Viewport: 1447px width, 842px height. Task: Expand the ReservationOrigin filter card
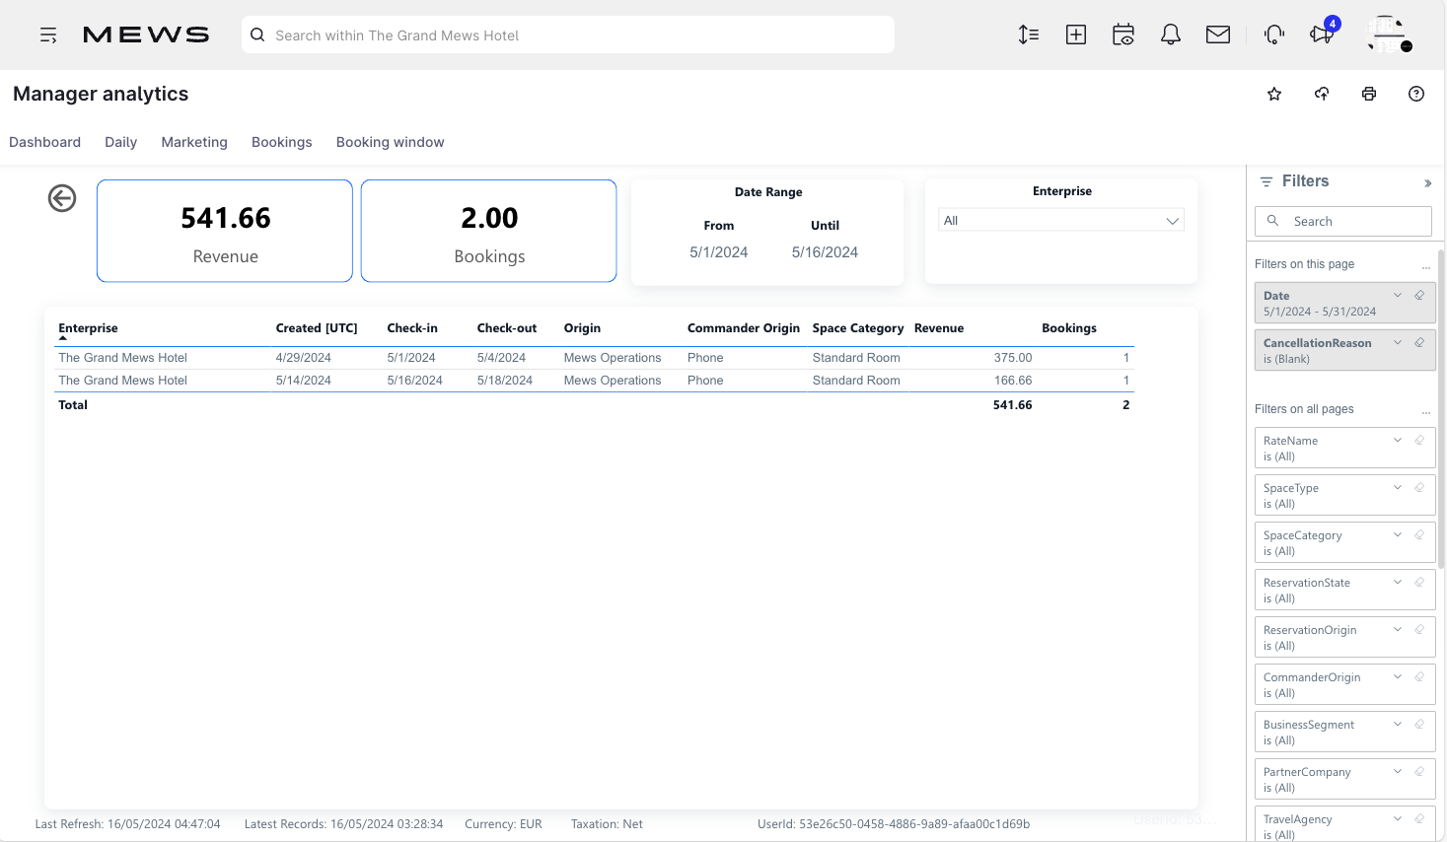tap(1398, 629)
